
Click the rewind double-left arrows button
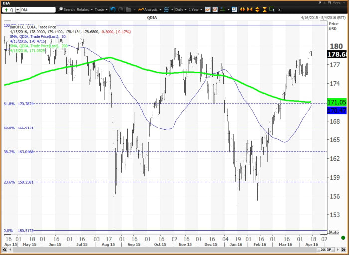[x=4, y=250]
